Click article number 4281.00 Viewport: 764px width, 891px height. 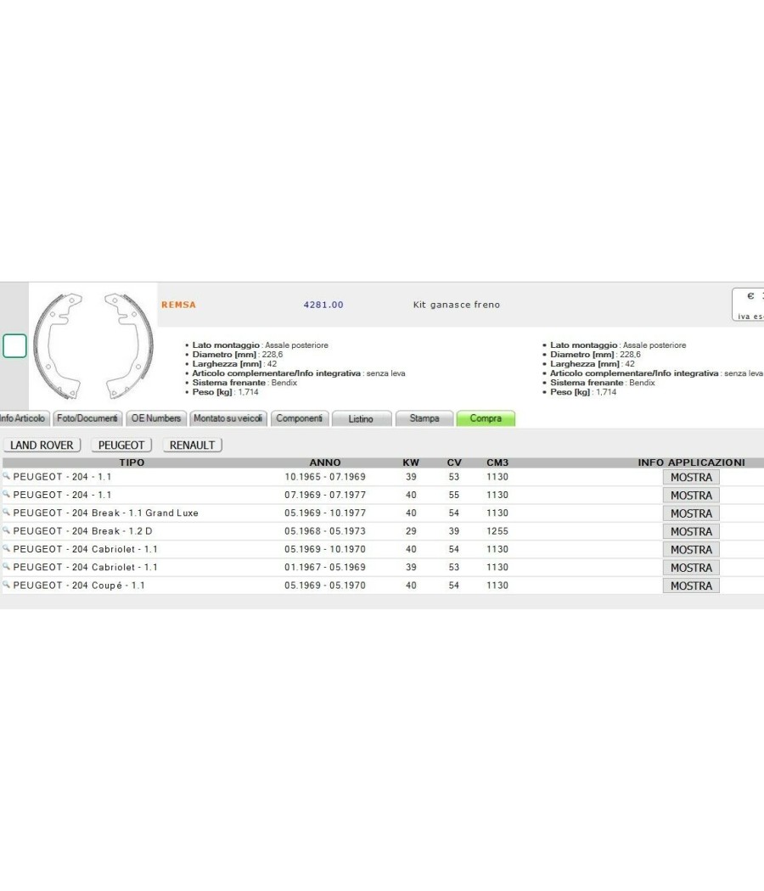[x=323, y=305]
